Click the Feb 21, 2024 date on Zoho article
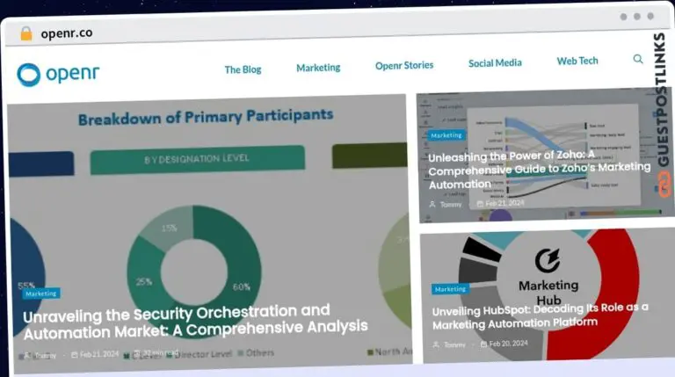This screenshot has width=675, height=377. pos(504,203)
